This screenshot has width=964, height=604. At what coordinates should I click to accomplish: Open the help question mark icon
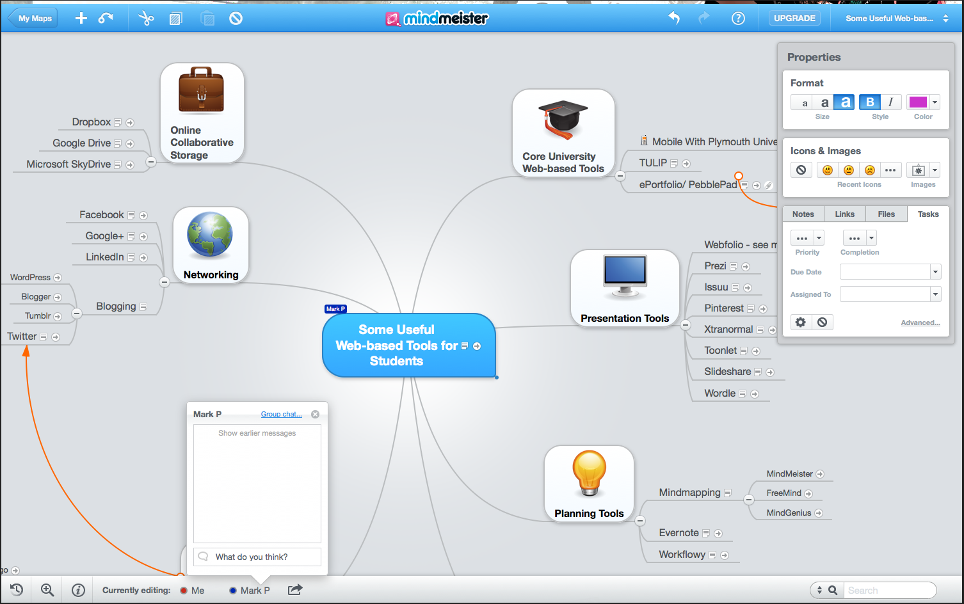(738, 19)
